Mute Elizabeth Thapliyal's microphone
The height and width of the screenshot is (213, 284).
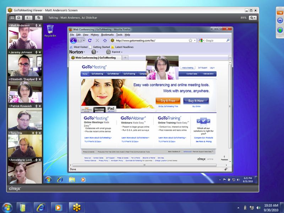click(37, 79)
